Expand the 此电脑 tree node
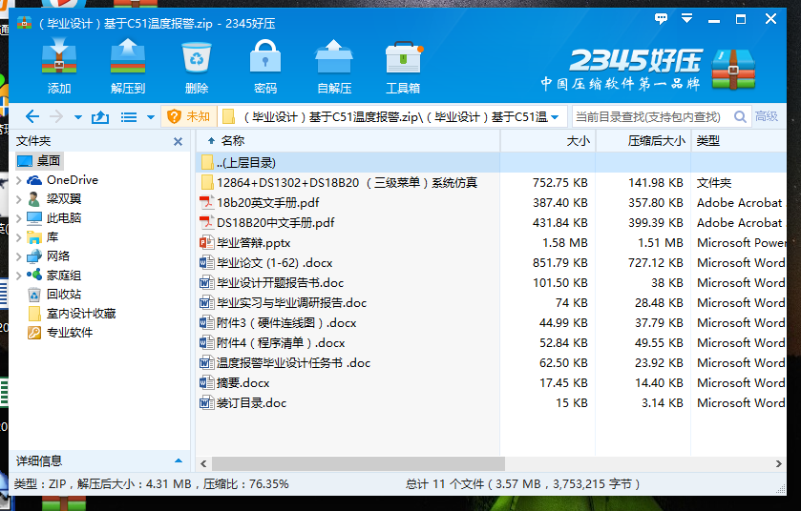Image resolution: width=801 pixels, height=511 pixels. (x=18, y=218)
